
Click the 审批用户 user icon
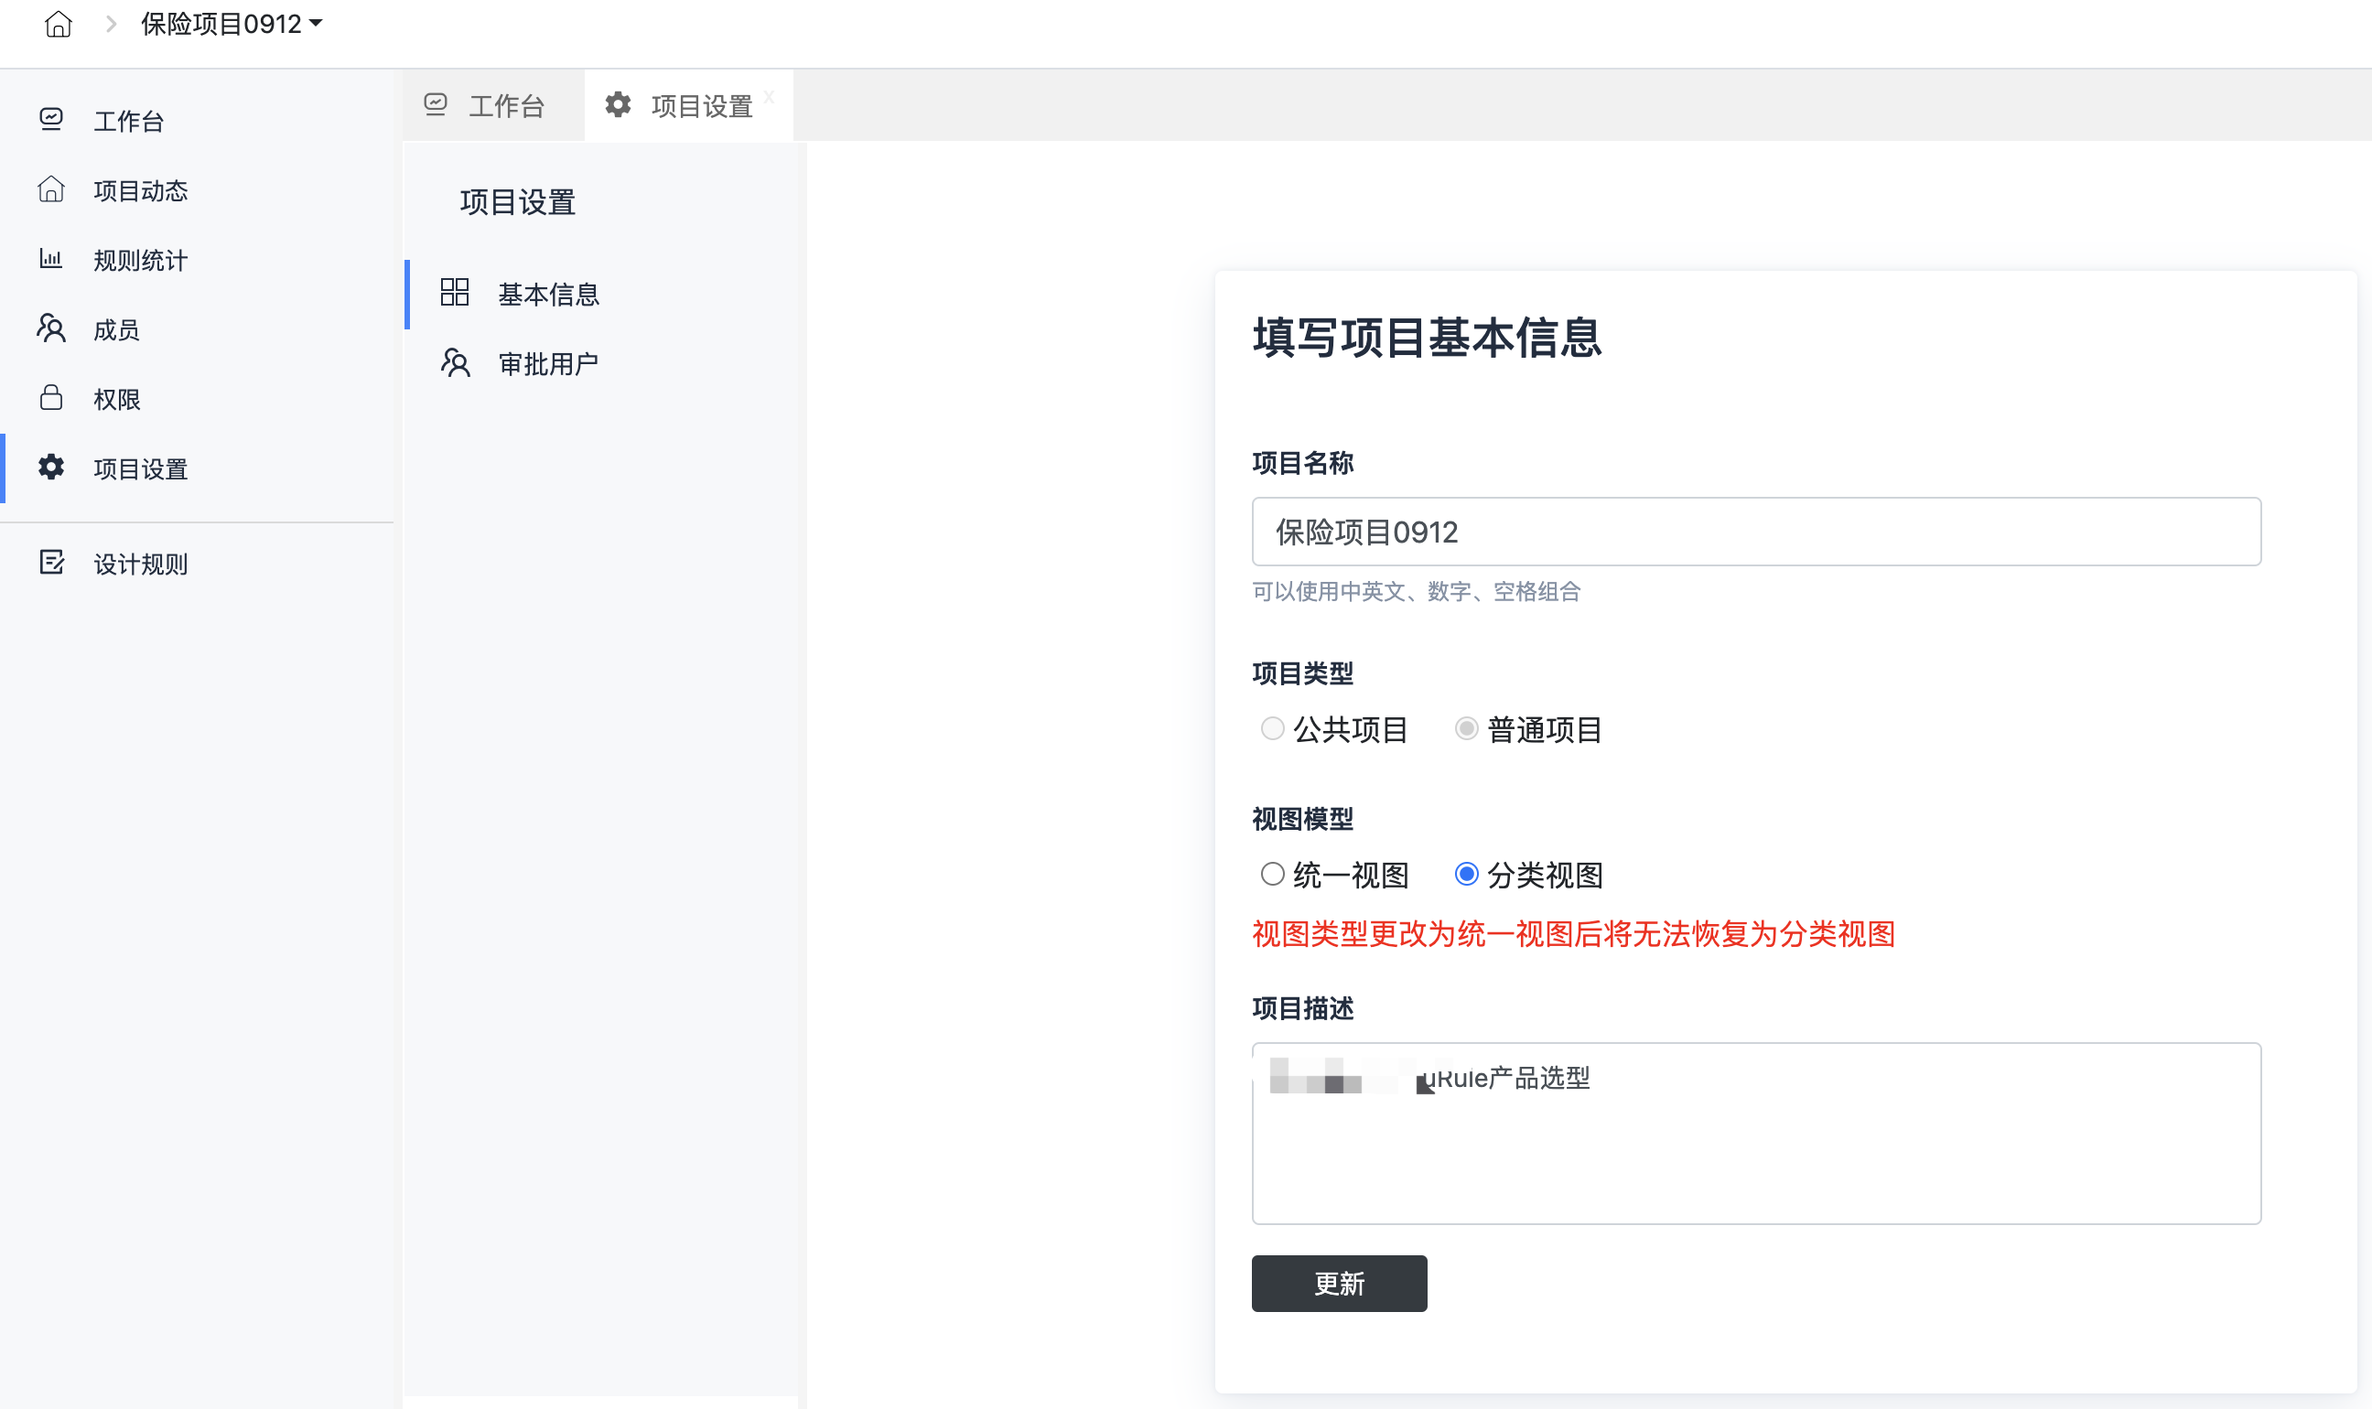(455, 362)
